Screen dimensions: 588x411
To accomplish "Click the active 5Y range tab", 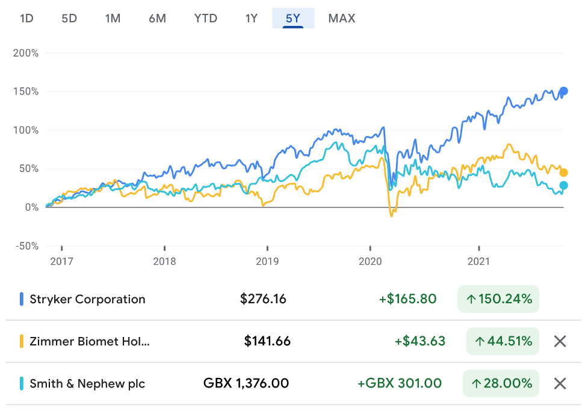I will click(x=293, y=18).
